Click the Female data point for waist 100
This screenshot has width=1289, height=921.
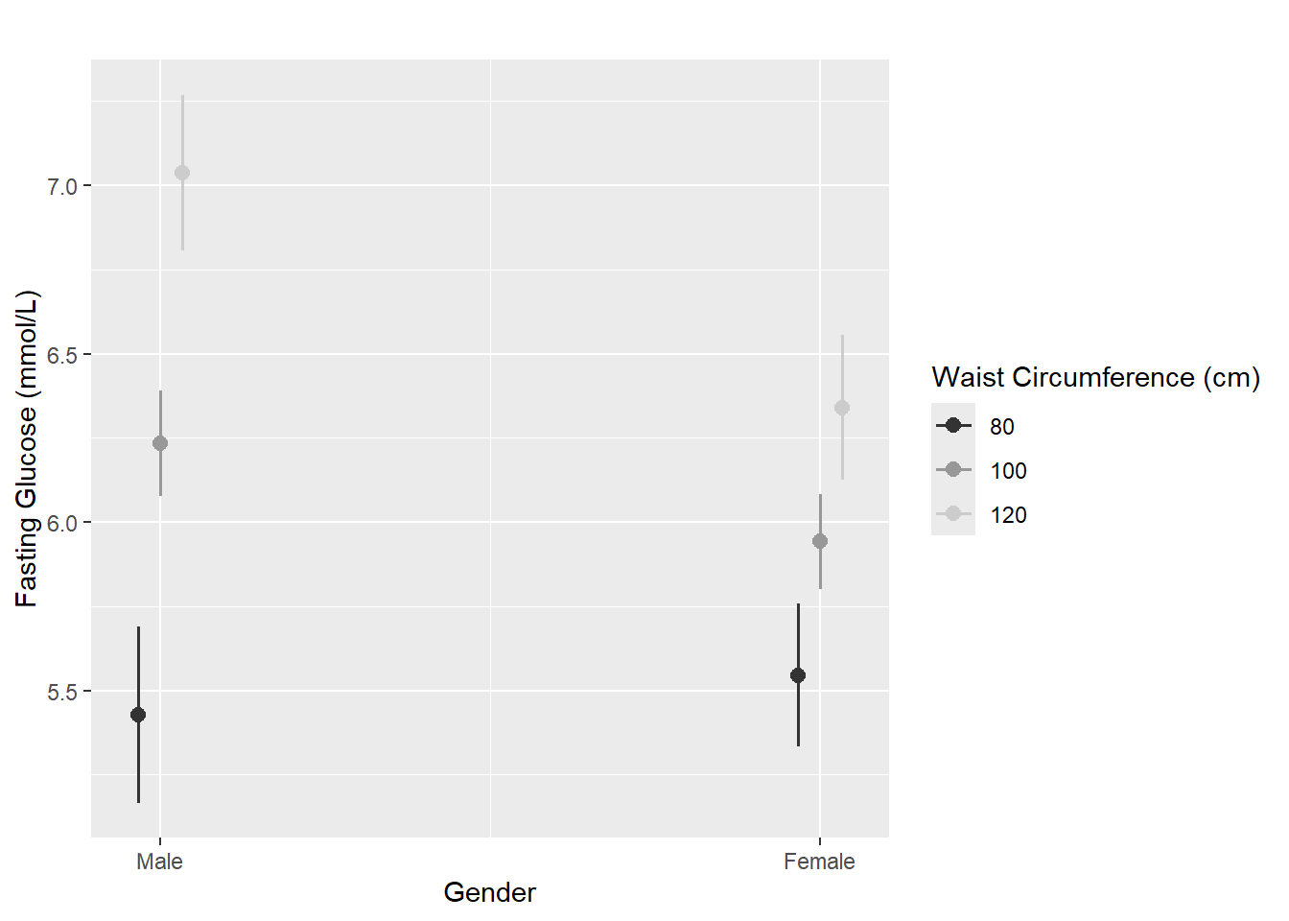(x=820, y=541)
